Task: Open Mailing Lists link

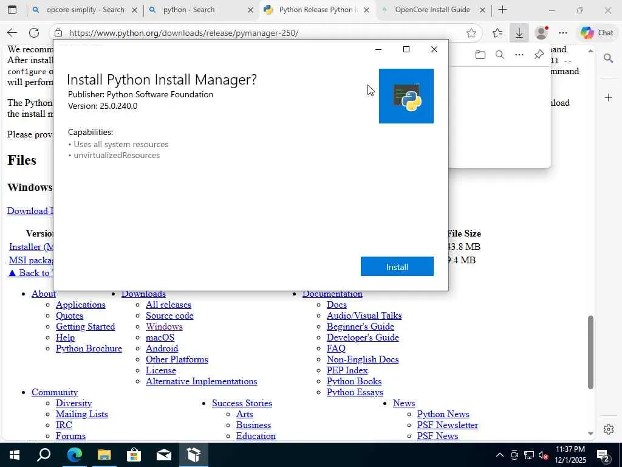Action: pyautogui.click(x=82, y=413)
